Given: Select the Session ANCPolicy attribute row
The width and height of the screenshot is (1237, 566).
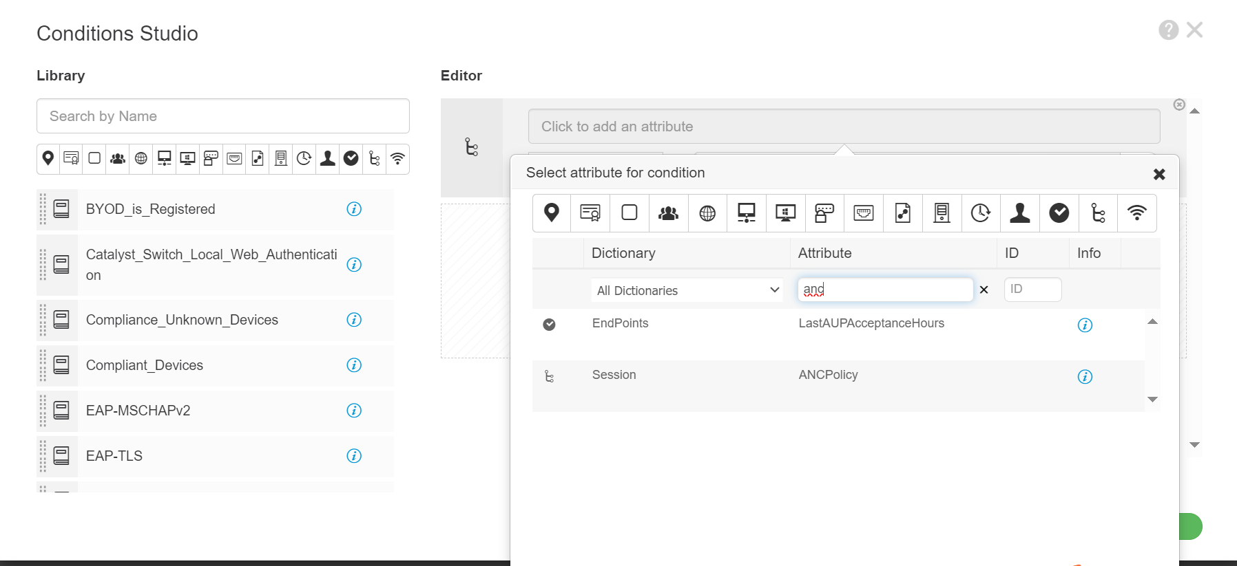Looking at the screenshot, I should pos(828,375).
